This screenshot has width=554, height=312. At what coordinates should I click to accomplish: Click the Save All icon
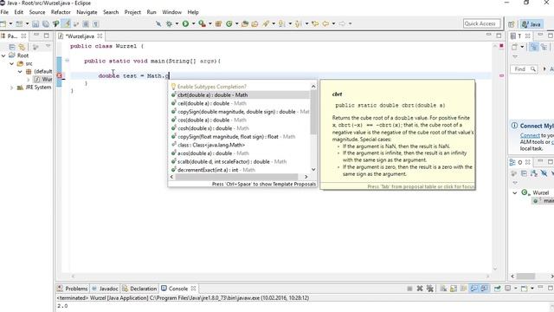[46, 24]
